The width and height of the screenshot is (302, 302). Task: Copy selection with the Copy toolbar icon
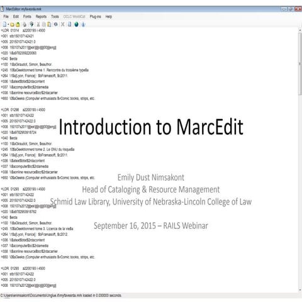click(x=44, y=25)
